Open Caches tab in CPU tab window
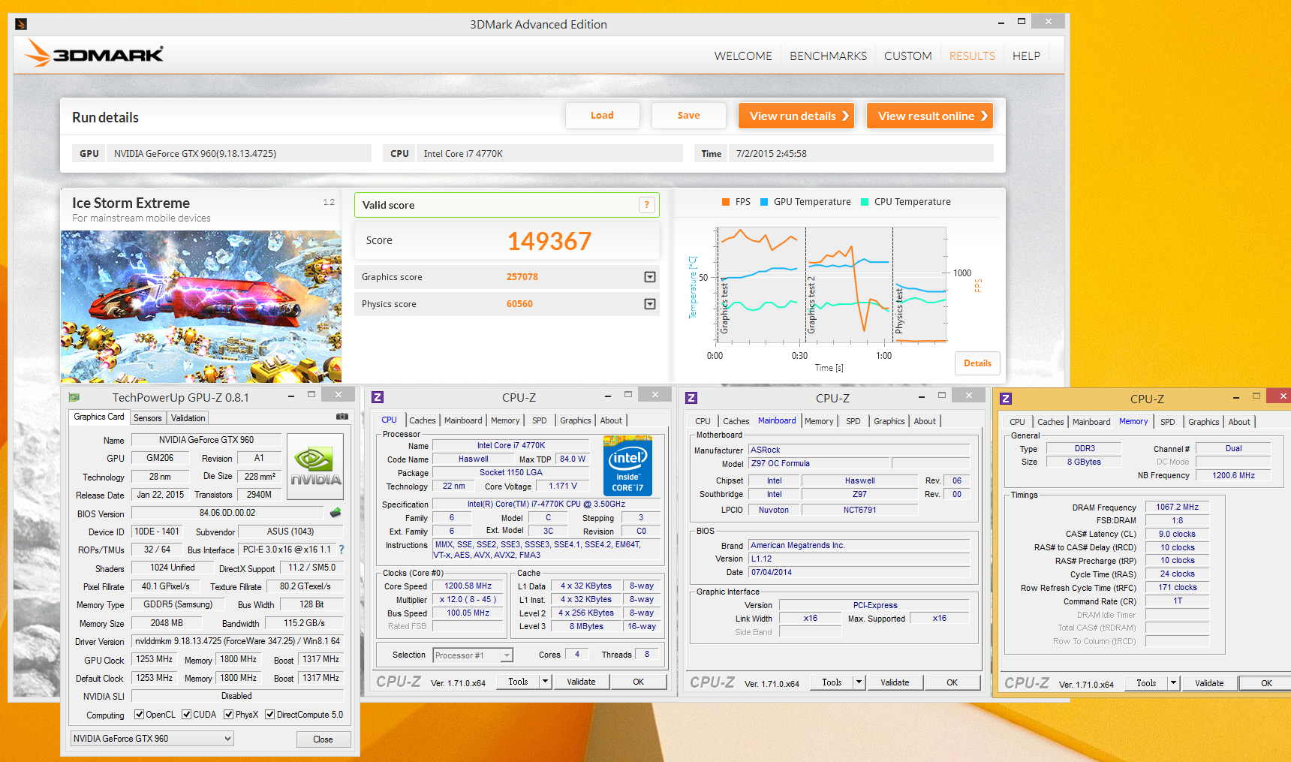This screenshot has height=762, width=1291. coord(423,420)
